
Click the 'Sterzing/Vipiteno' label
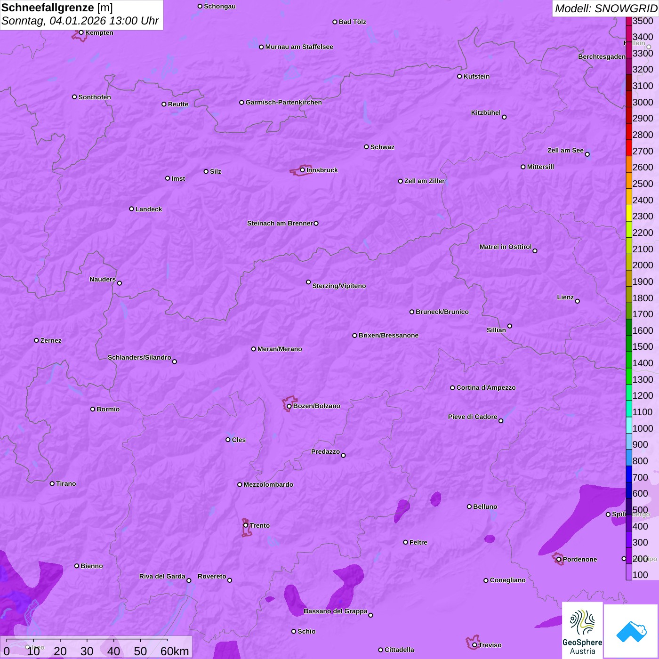tap(339, 286)
